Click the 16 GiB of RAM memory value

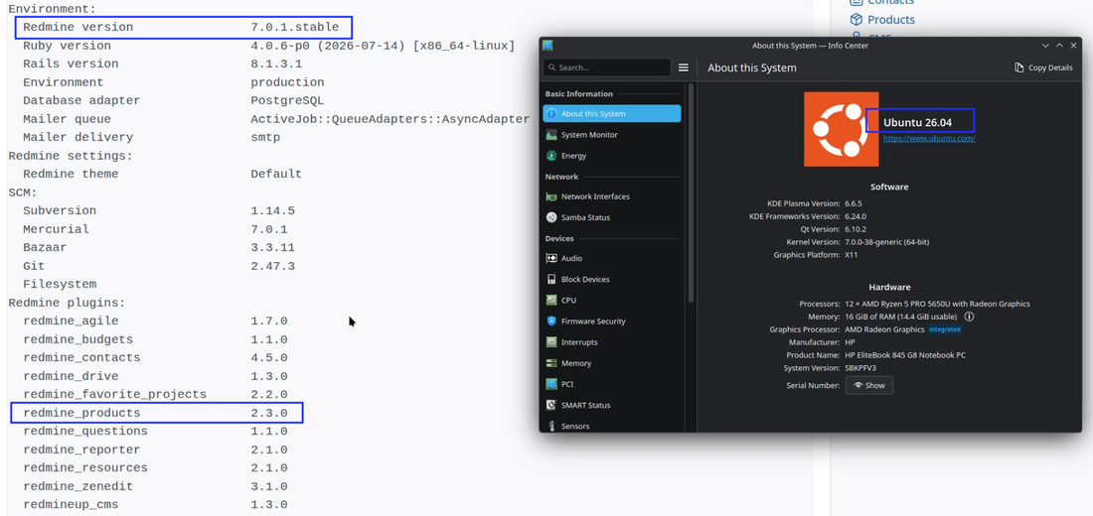tap(900, 317)
